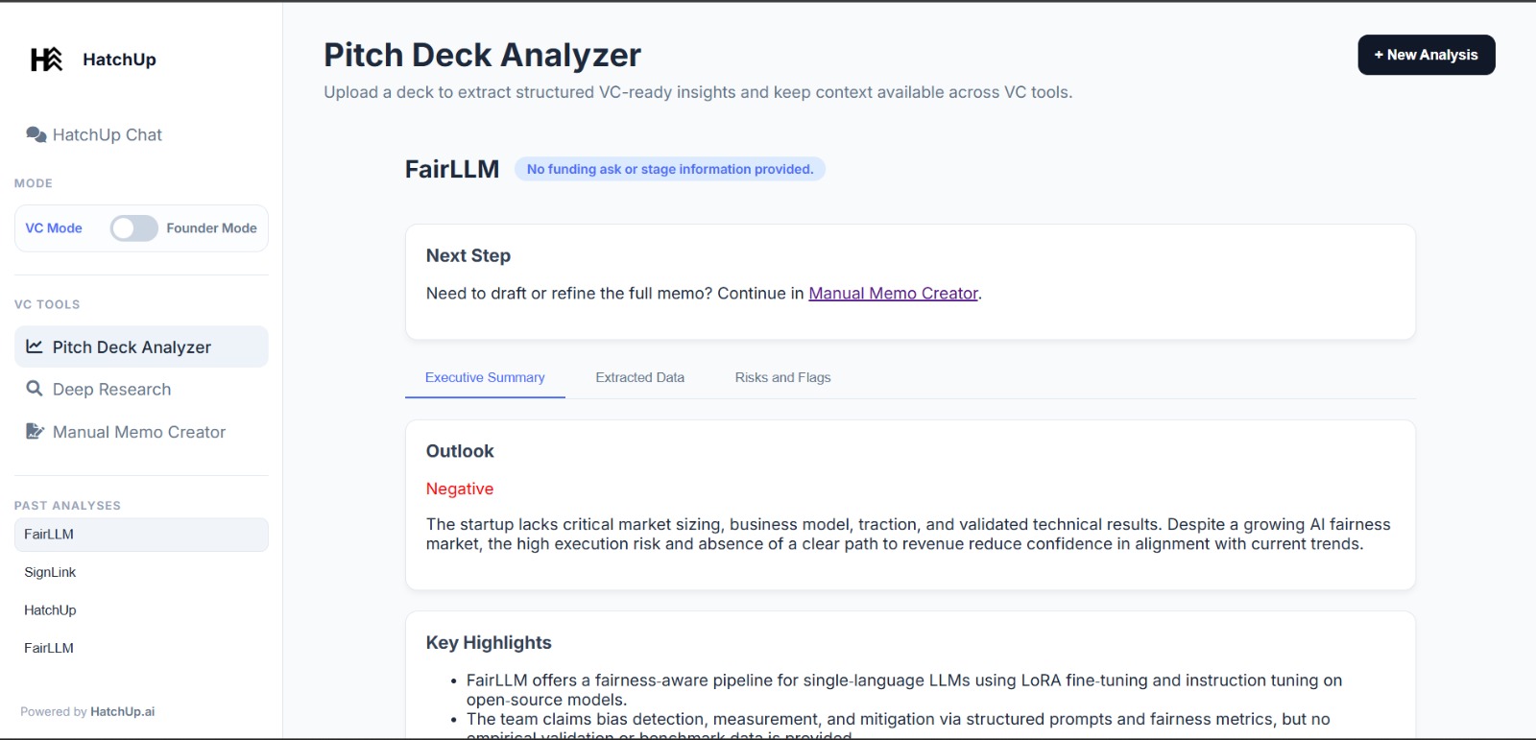The image size is (1536, 740).
Task: Click the HatchUp Chat speech bubbles icon
Action: pos(36,134)
